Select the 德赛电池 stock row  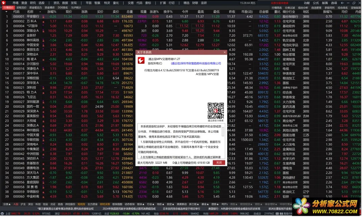pyautogui.click(x=182, y=168)
